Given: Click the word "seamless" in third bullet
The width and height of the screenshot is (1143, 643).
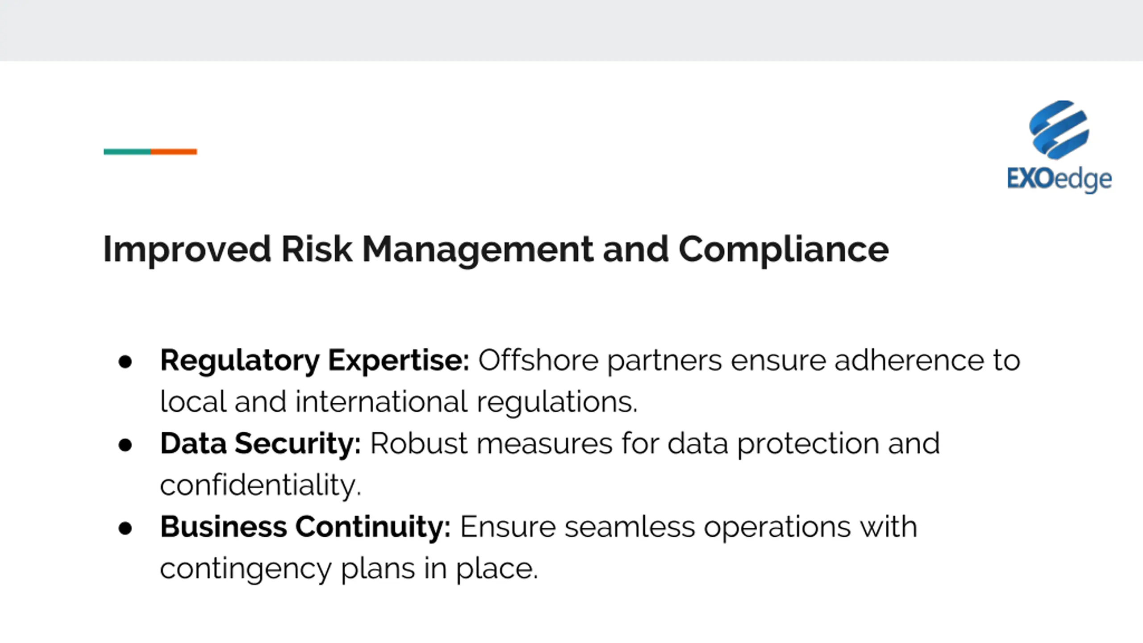Looking at the screenshot, I should pyautogui.click(x=630, y=527).
